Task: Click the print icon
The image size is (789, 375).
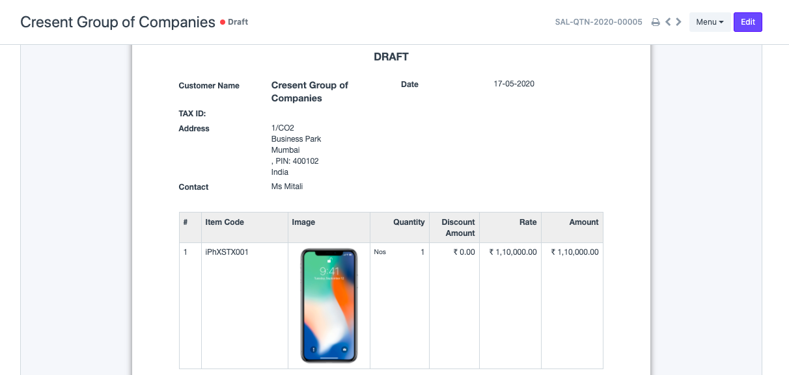Action: tap(656, 22)
